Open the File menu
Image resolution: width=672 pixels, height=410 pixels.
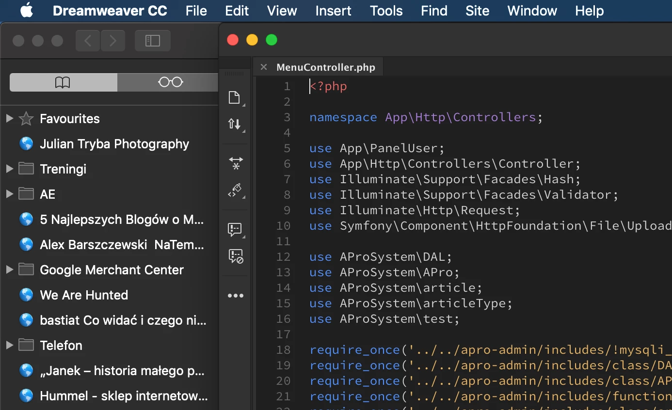(x=196, y=11)
